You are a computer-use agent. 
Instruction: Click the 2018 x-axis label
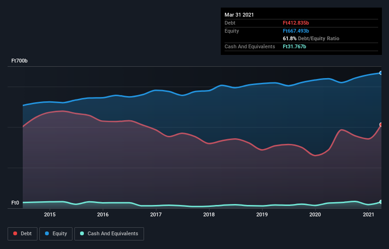[x=209, y=214]
